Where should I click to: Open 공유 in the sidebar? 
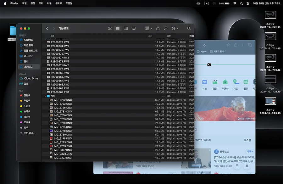(29, 84)
